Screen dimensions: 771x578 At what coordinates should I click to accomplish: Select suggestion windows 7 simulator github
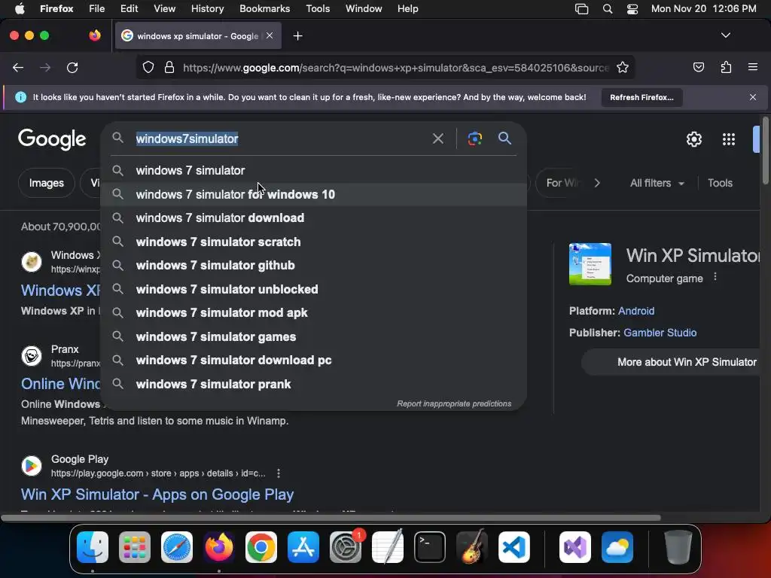pos(314,266)
